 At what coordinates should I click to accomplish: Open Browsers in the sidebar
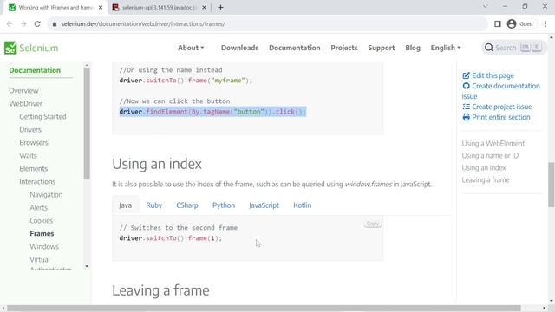(x=34, y=142)
